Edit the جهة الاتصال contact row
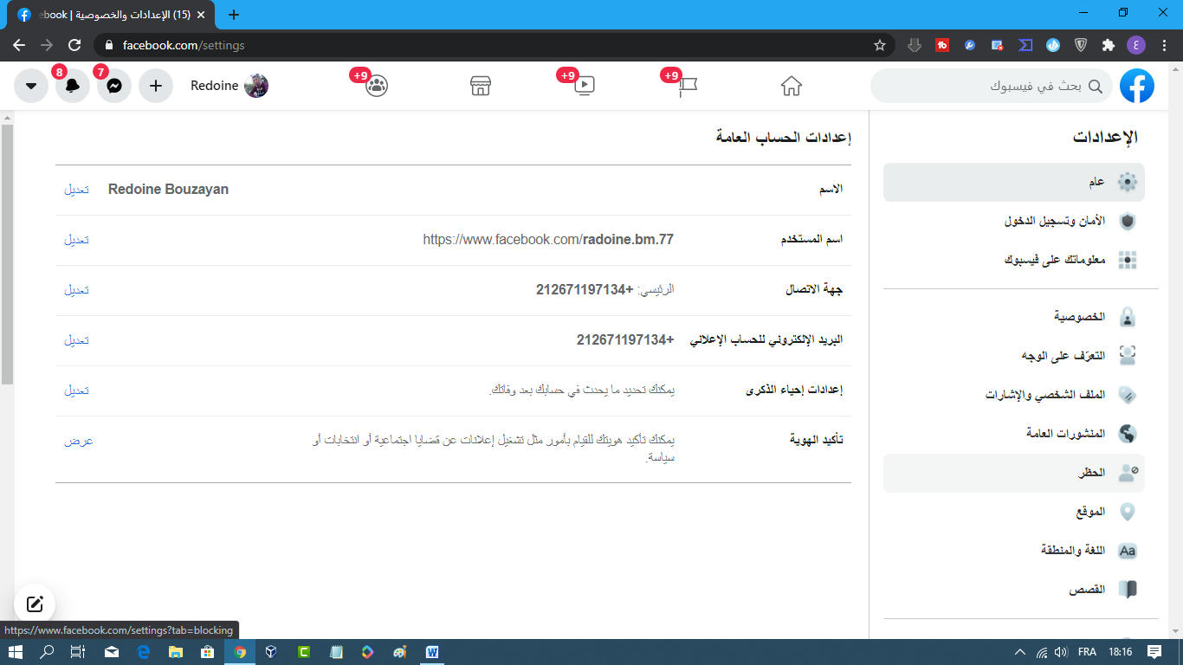 pyautogui.click(x=76, y=289)
